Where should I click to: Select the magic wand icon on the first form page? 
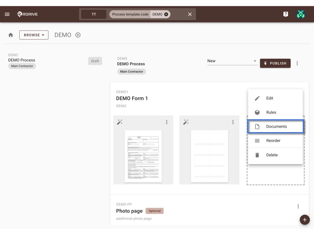coord(120,122)
